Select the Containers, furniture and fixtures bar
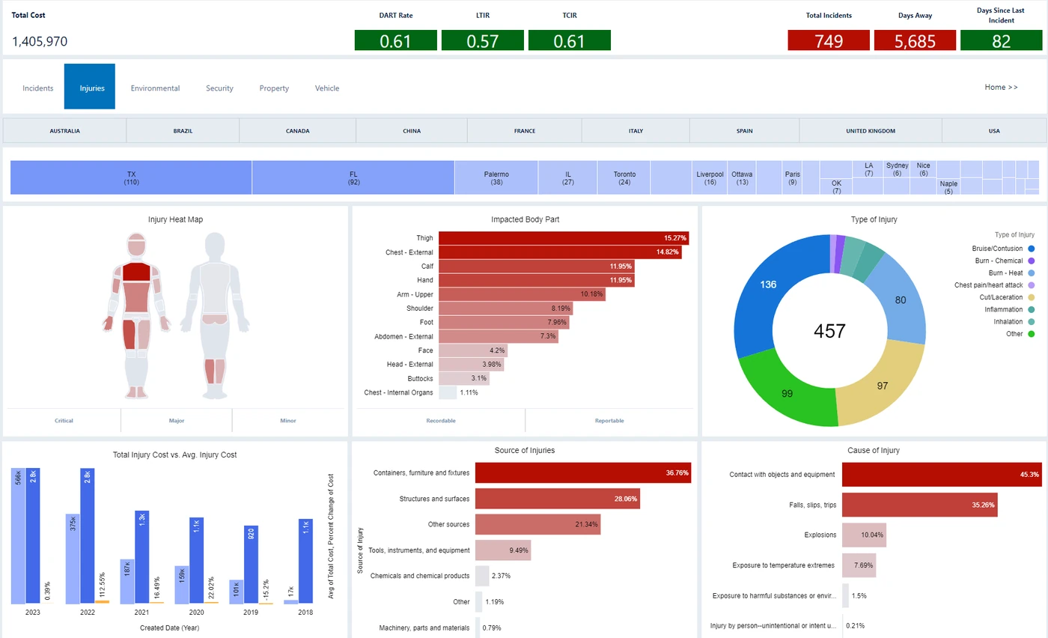This screenshot has height=638, width=1048. [x=582, y=473]
